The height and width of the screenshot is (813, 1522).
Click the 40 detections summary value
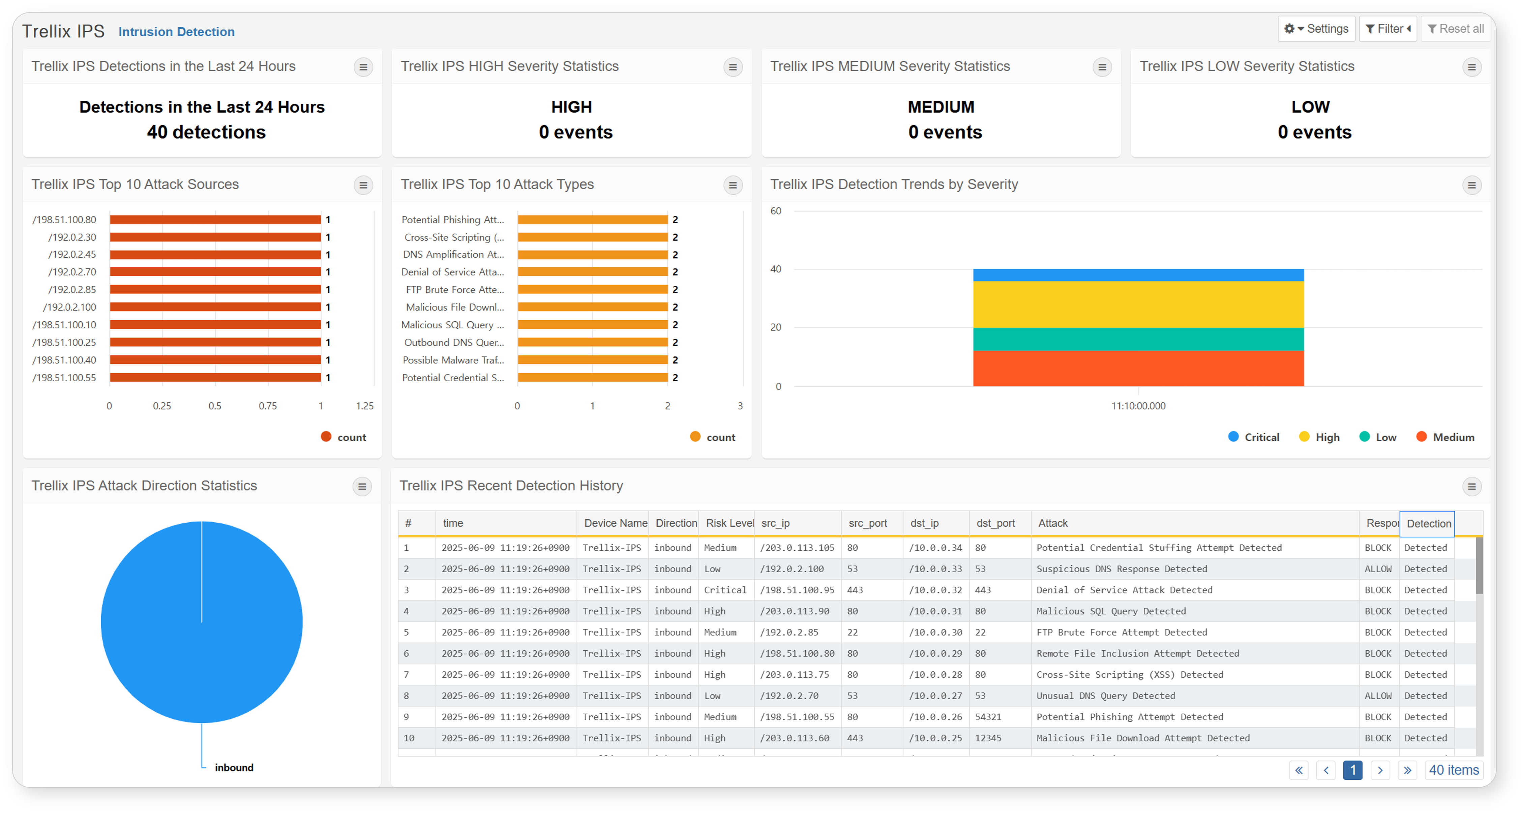[x=206, y=132]
